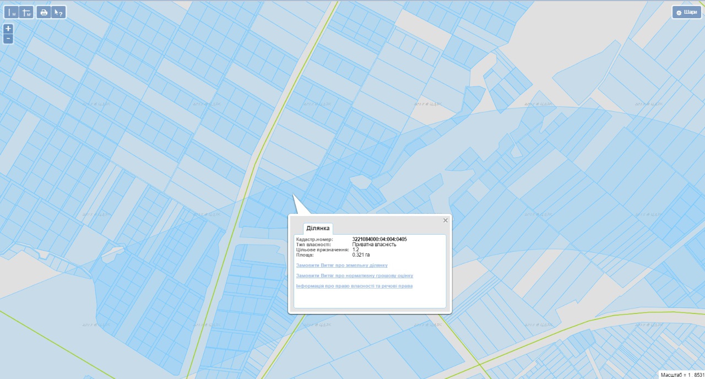Click the Цільове призначення label
This screenshot has height=379, width=705.
pos(322,250)
